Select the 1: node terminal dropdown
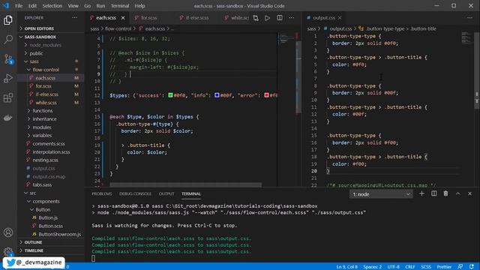480x270 pixels. [x=381, y=194]
